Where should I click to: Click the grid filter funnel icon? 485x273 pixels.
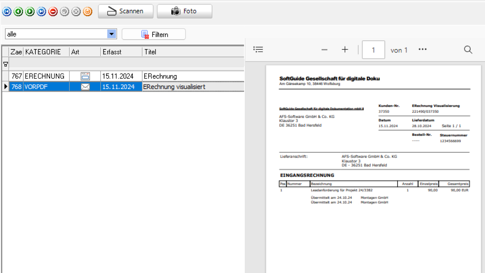pyautogui.click(x=5, y=64)
